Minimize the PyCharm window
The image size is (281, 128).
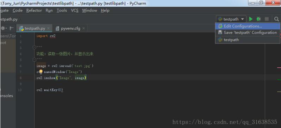tap(253, 3)
